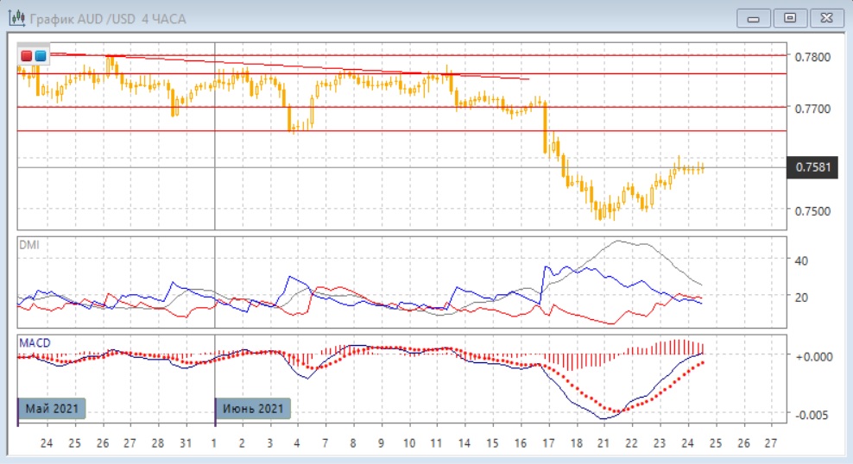The height and width of the screenshot is (464, 853).
Task: Click the 0.7500 price axis label
Action: coord(815,211)
